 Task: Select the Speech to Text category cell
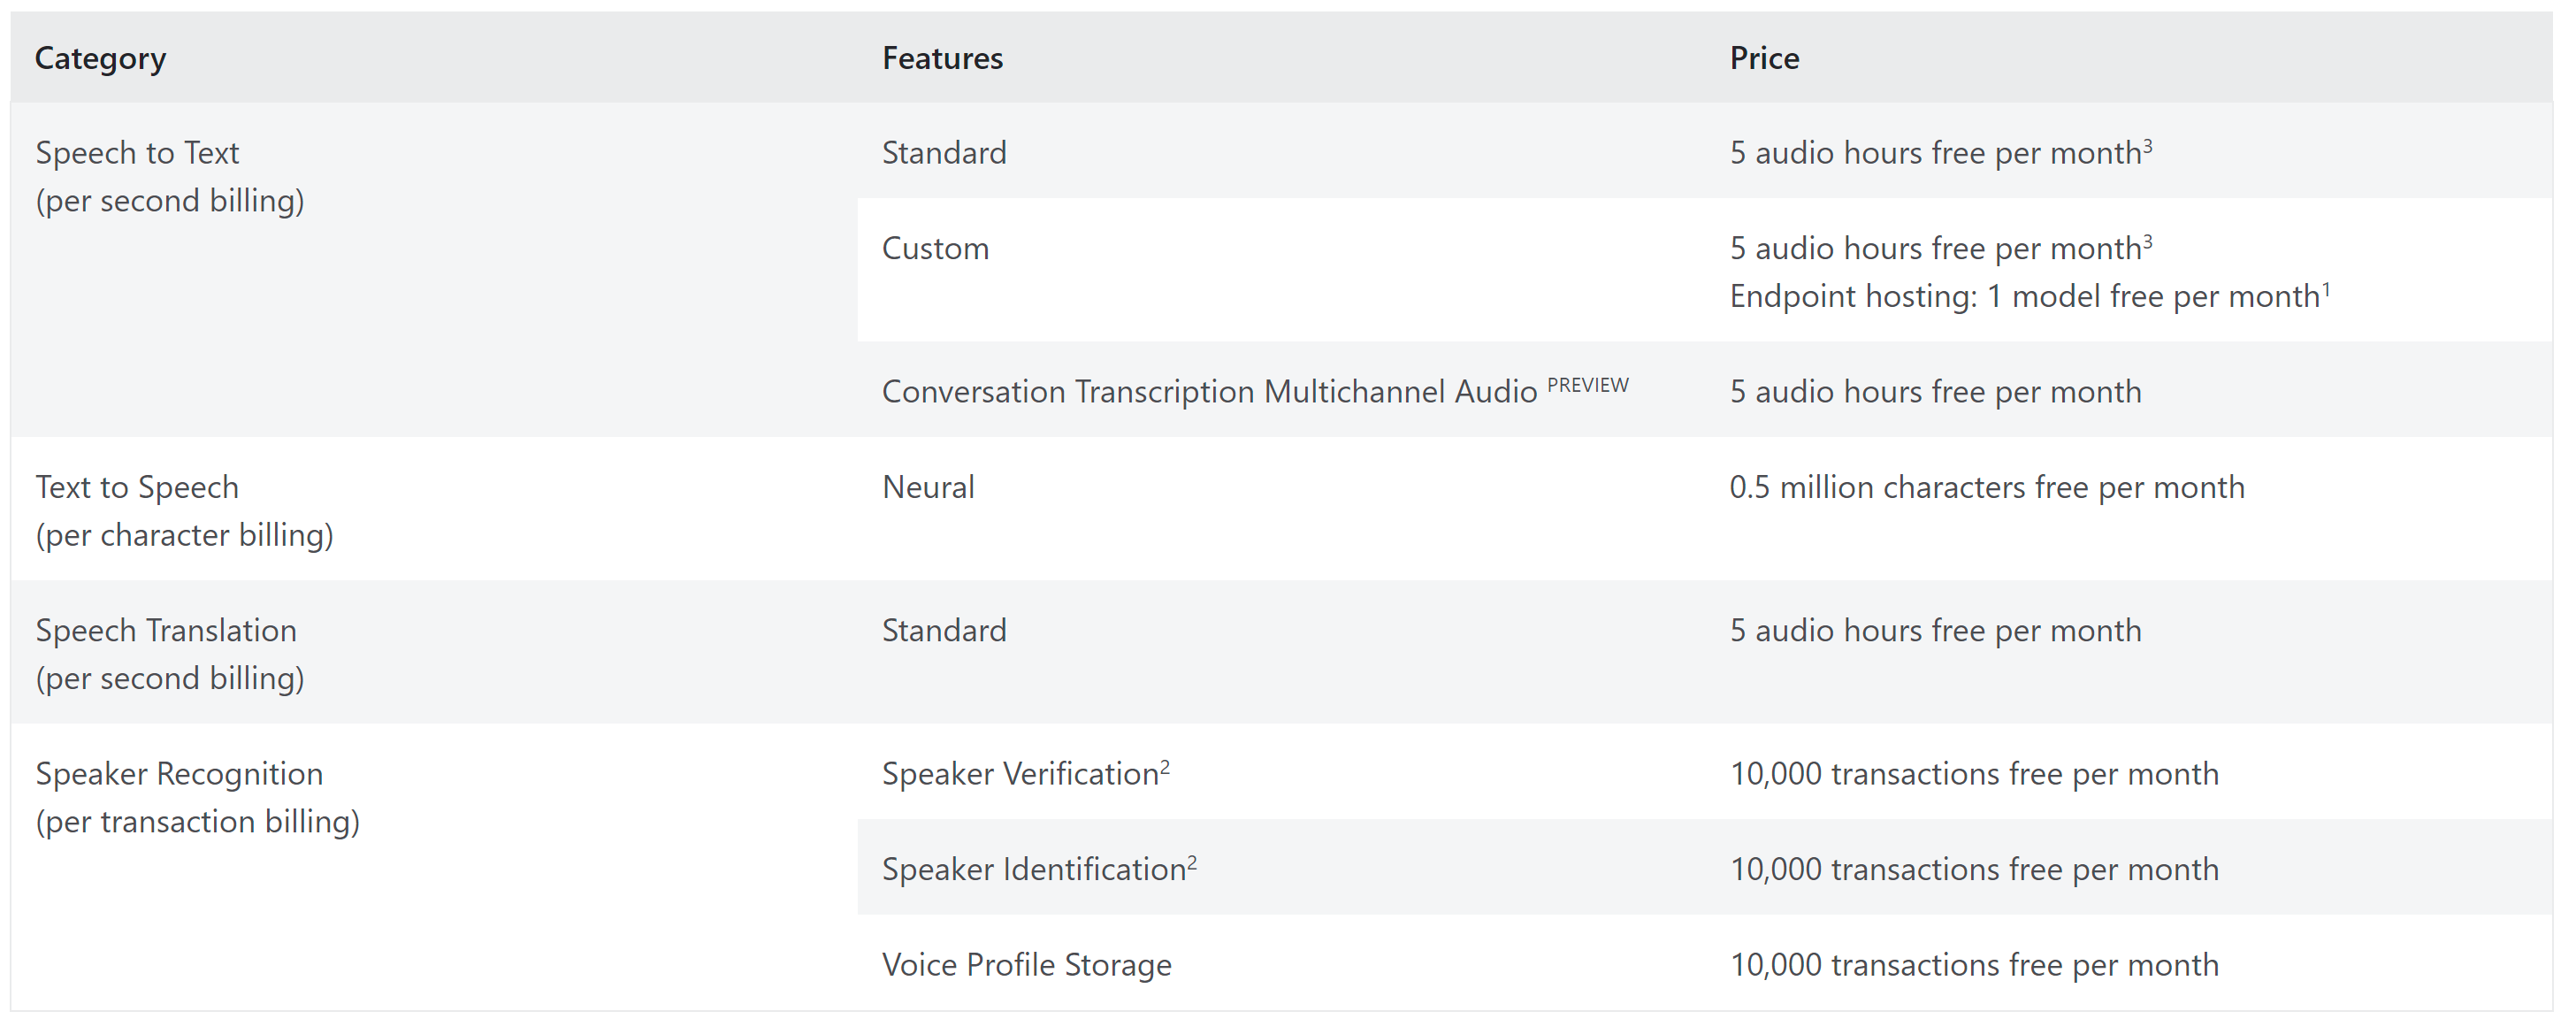tap(433, 269)
